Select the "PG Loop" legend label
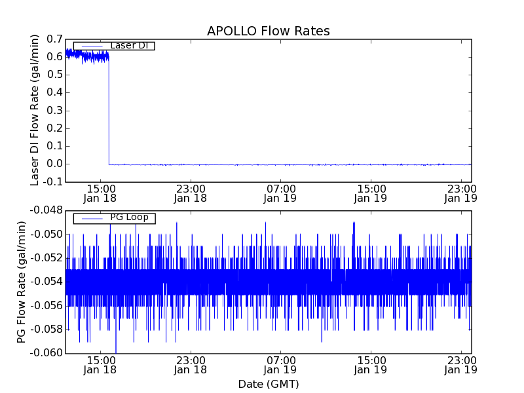 pos(129,217)
